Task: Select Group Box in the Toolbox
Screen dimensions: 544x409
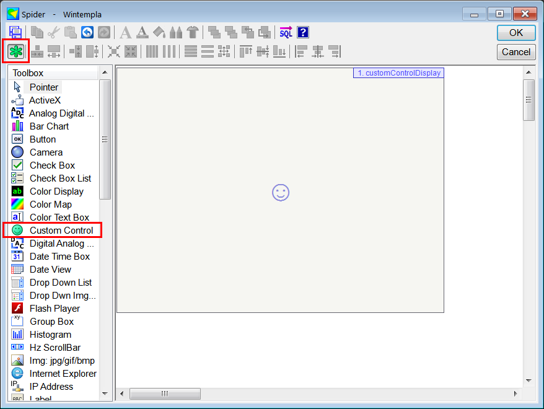Action: point(51,321)
